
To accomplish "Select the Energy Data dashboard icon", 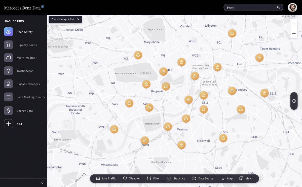I will tap(8, 111).
